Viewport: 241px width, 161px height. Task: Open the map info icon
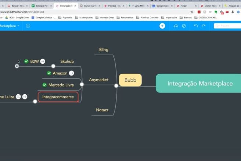click(x=28, y=26)
